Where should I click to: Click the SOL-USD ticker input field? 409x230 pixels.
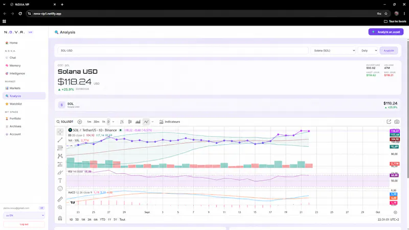[183, 51]
